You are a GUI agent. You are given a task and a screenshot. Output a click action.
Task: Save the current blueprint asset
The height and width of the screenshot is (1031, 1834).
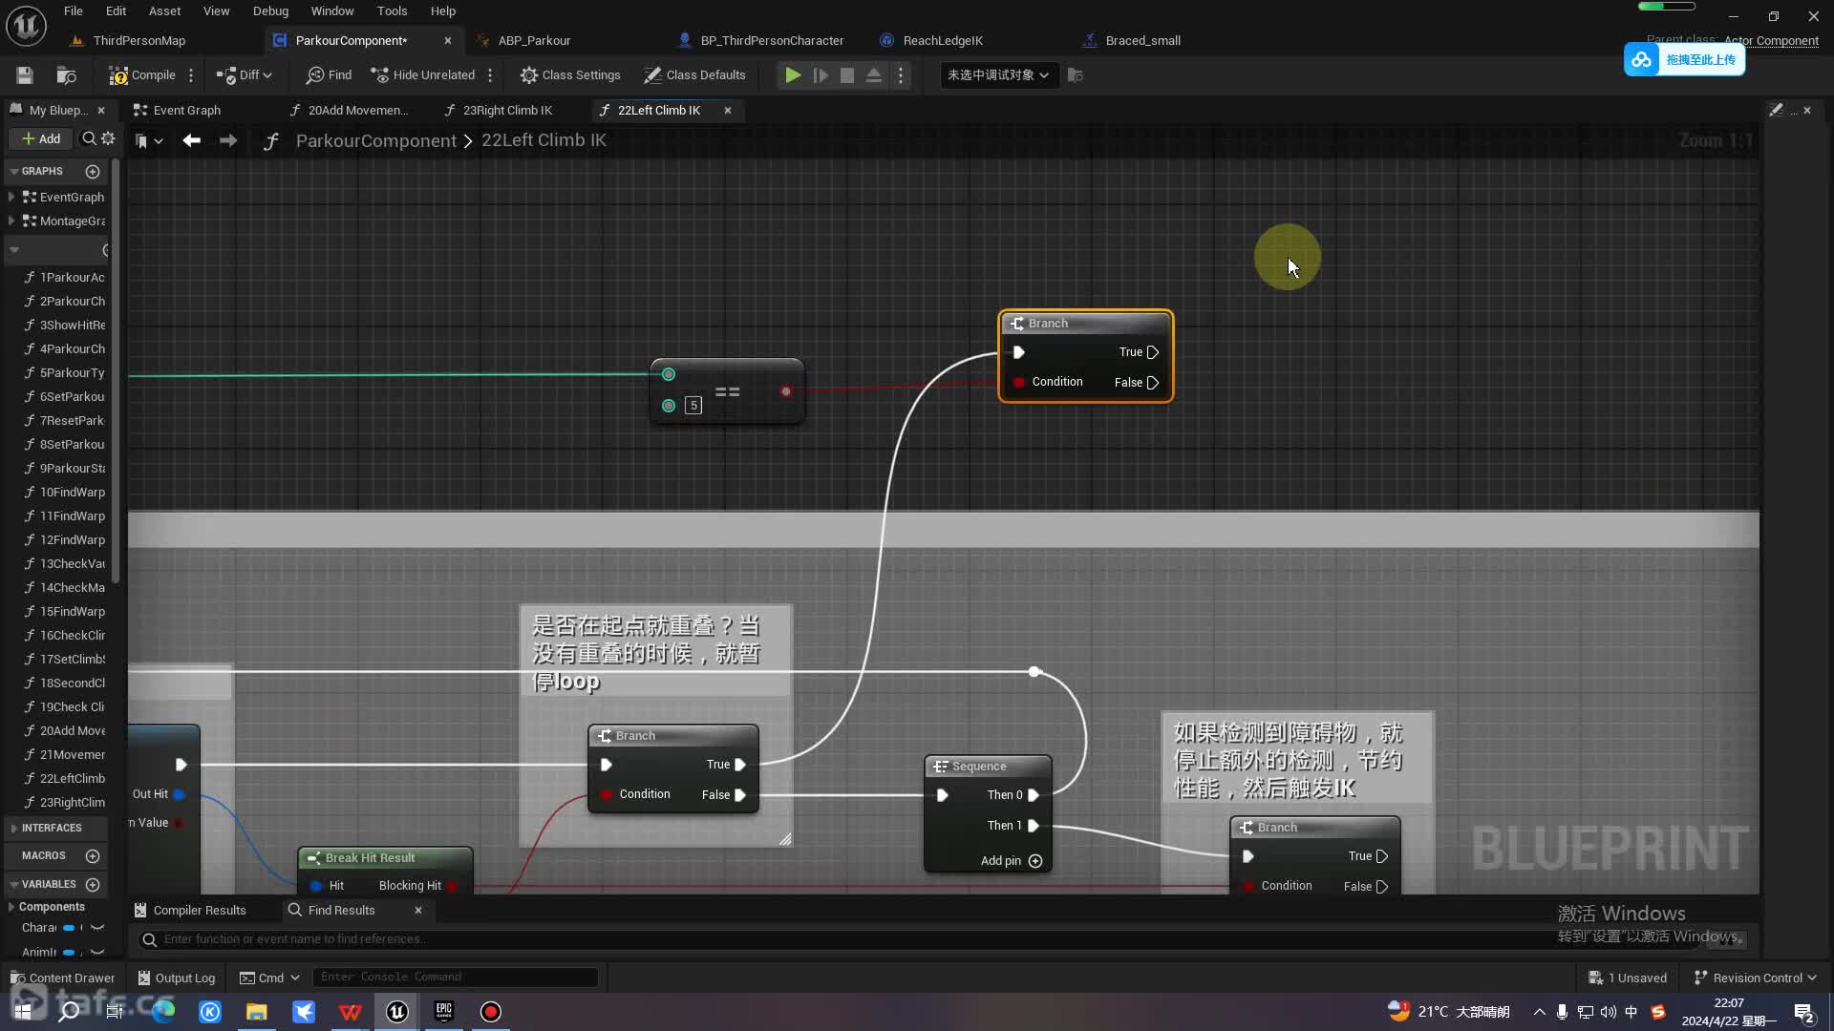[x=25, y=75]
